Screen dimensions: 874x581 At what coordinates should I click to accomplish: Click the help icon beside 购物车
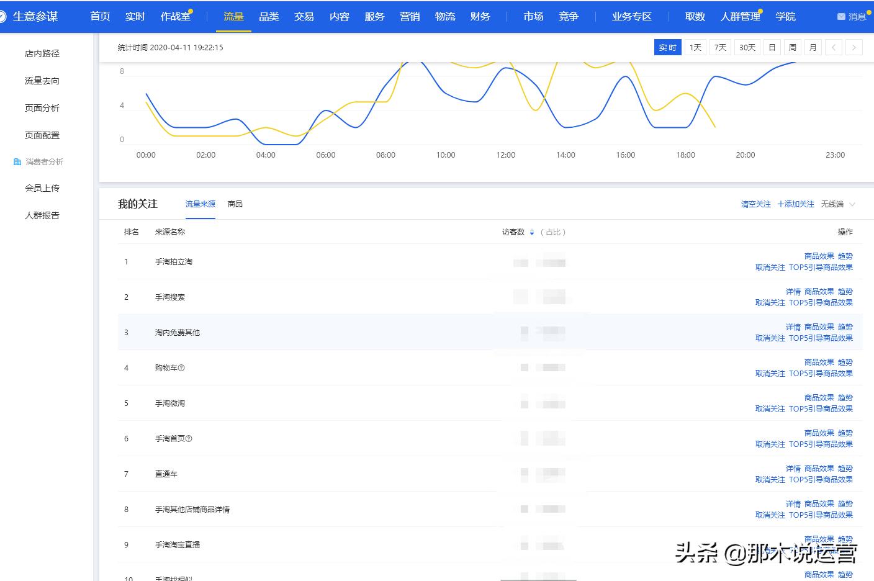[x=180, y=367]
